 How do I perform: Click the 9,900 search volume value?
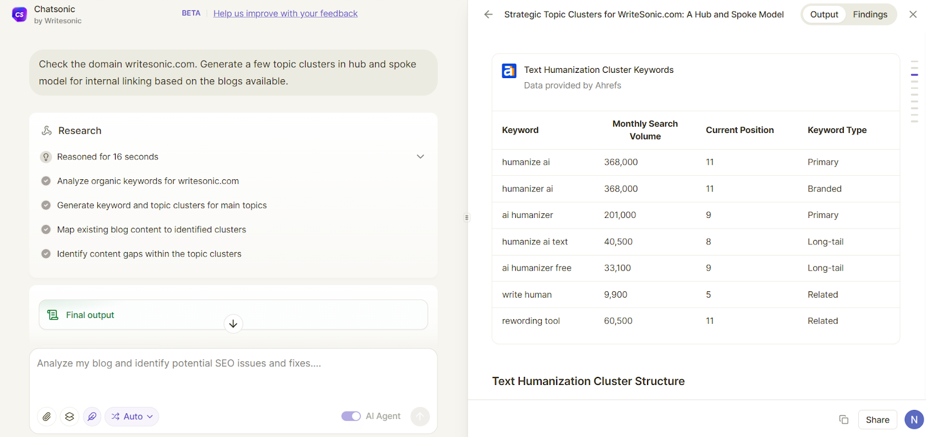(x=616, y=294)
